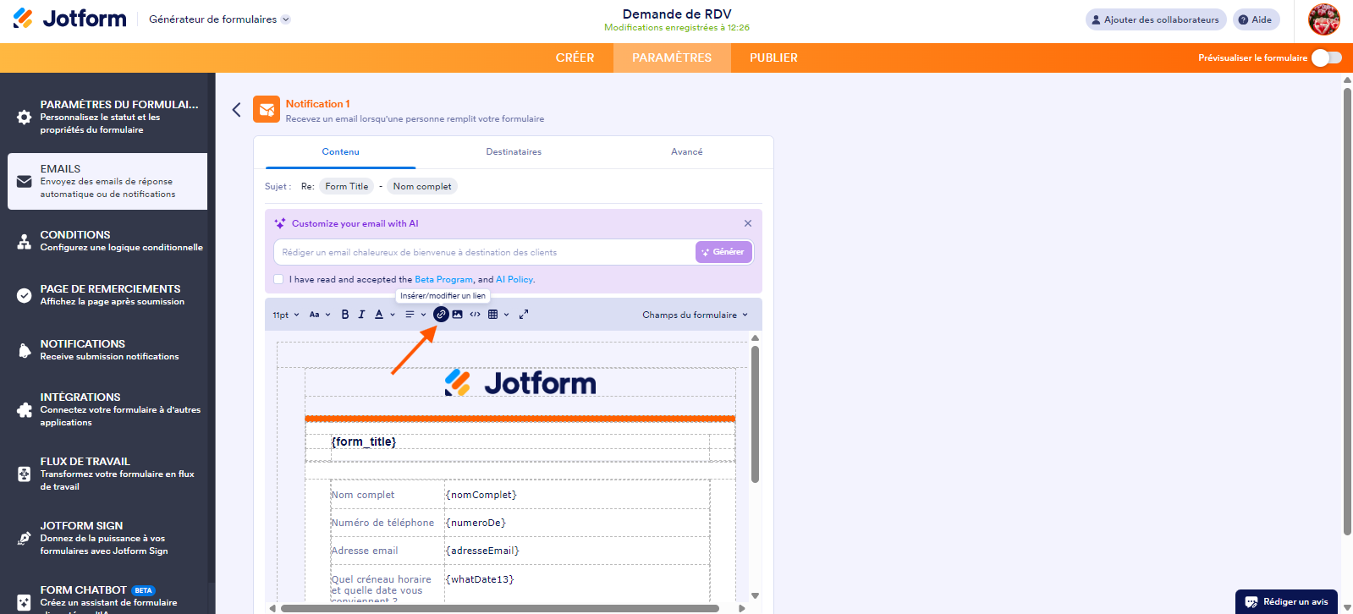
Task: Click the insert image icon
Action: tap(458, 315)
